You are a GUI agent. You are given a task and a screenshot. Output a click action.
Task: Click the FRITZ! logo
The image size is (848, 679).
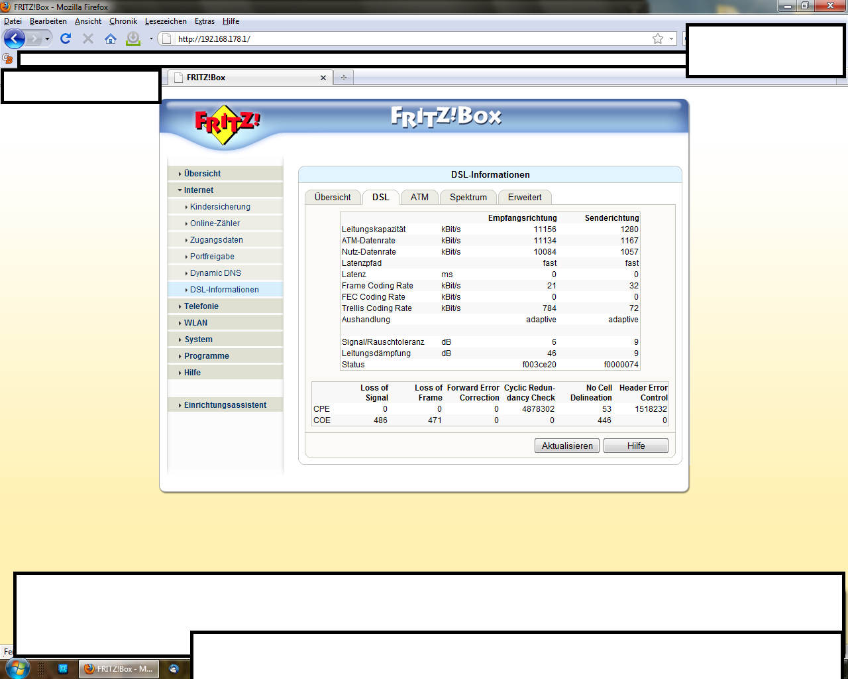227,125
